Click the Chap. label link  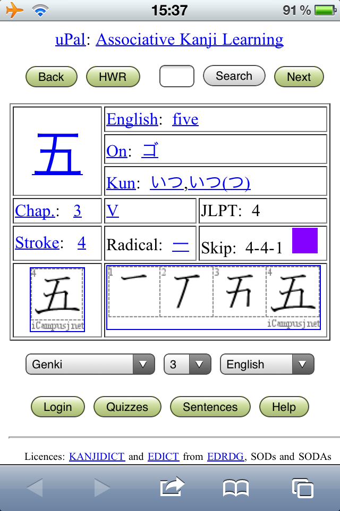[35, 211]
